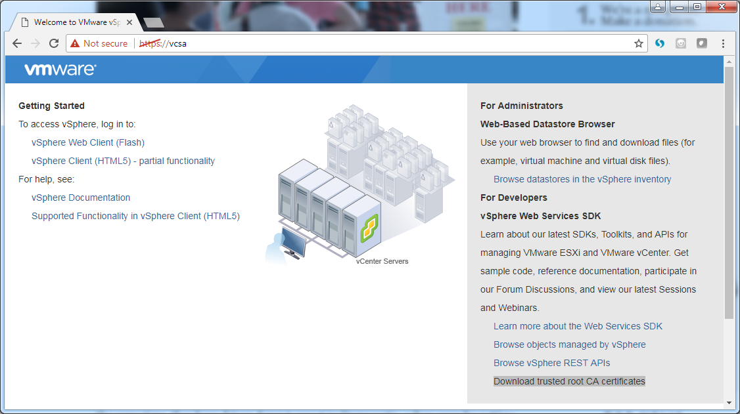The image size is (740, 414).
Task: Open vSphere Web Client (Flash) link
Action: click(x=87, y=142)
